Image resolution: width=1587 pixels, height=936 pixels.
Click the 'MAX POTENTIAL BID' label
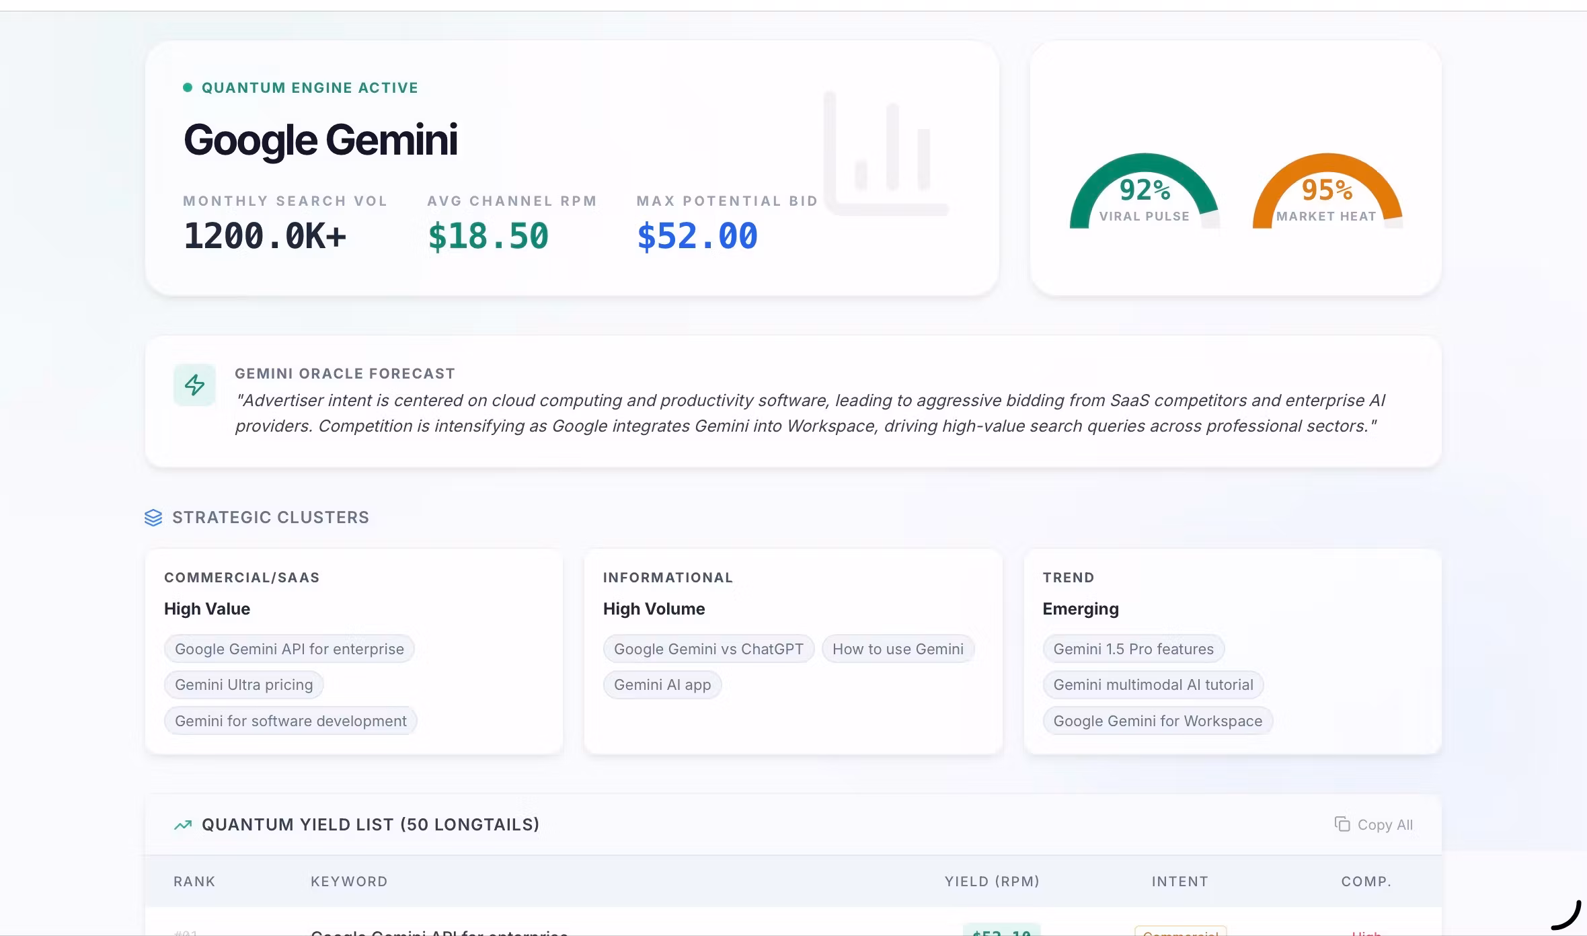(x=727, y=201)
